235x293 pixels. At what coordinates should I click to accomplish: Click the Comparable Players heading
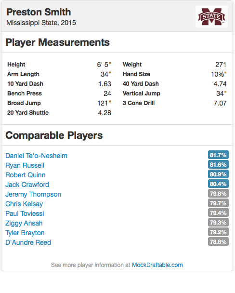54,135
